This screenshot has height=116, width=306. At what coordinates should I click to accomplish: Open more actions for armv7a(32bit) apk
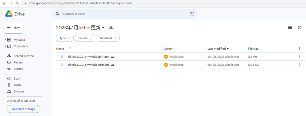(300, 57)
